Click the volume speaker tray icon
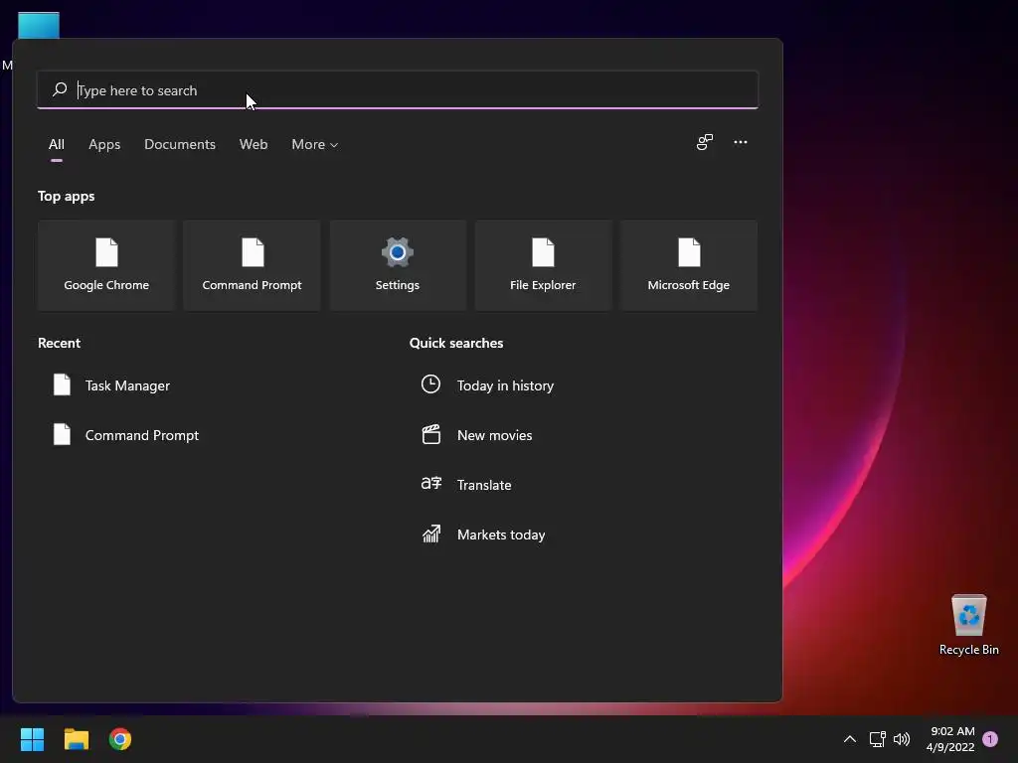 pyautogui.click(x=901, y=739)
